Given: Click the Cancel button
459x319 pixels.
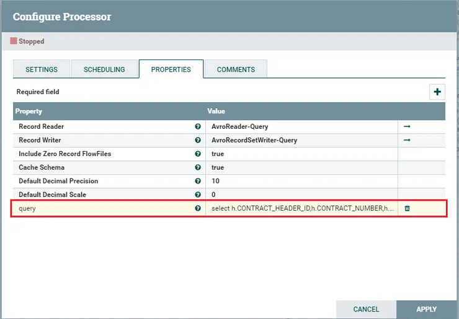Looking at the screenshot, I should (x=366, y=309).
